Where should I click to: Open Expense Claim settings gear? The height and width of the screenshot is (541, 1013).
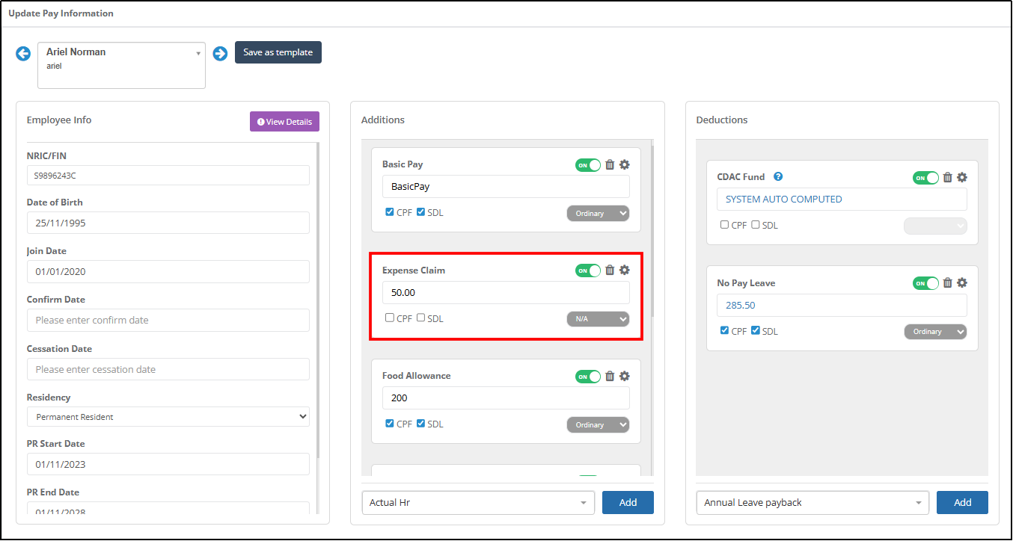625,270
